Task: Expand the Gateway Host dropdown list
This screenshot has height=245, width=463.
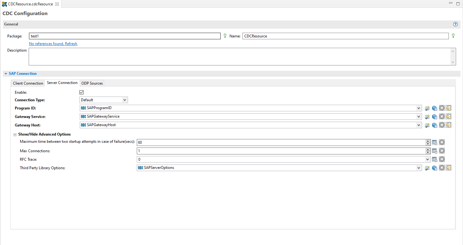Action: [x=419, y=125]
